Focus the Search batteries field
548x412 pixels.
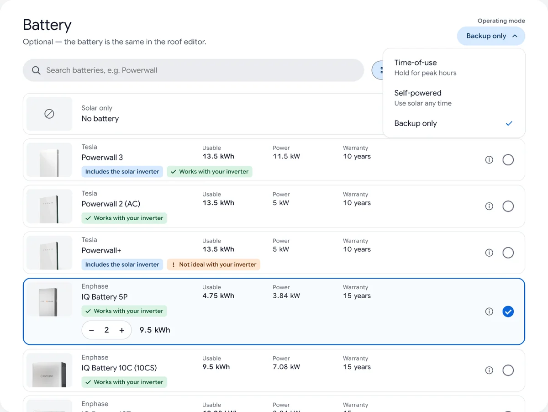tap(193, 70)
